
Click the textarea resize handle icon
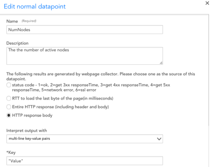point(161,63)
